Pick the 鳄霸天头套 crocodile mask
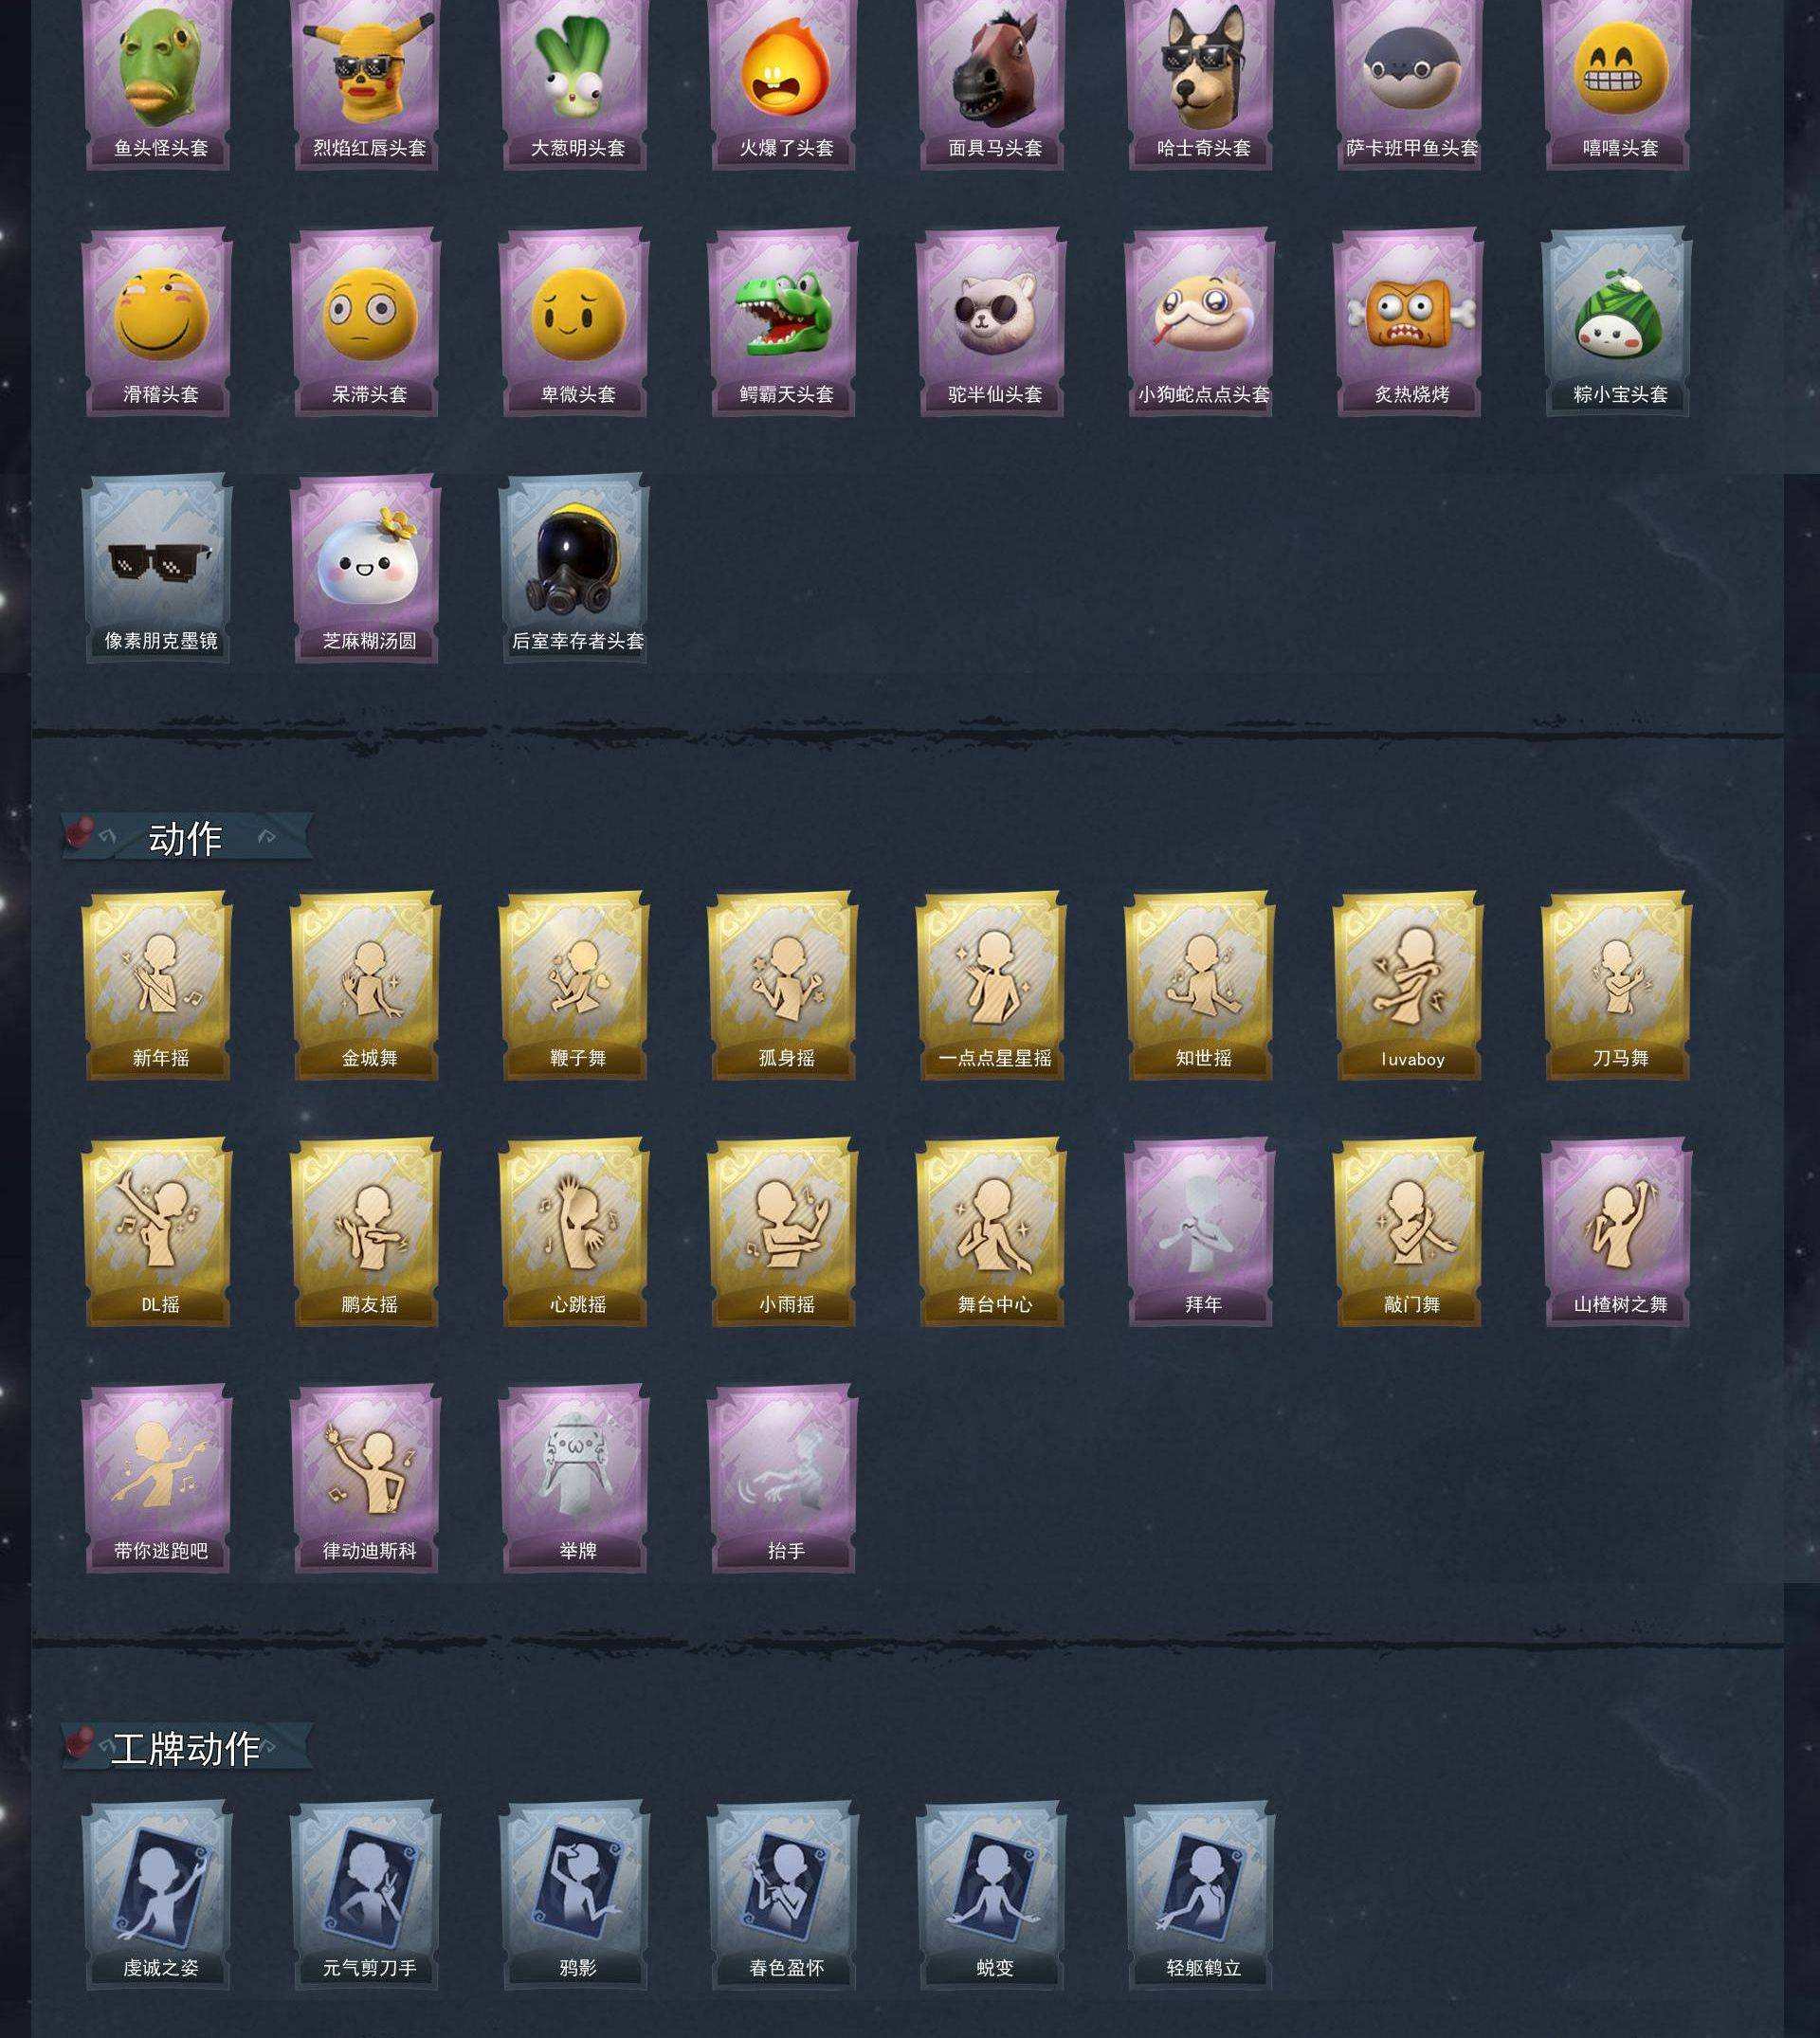The image size is (1820, 2038). (x=783, y=322)
